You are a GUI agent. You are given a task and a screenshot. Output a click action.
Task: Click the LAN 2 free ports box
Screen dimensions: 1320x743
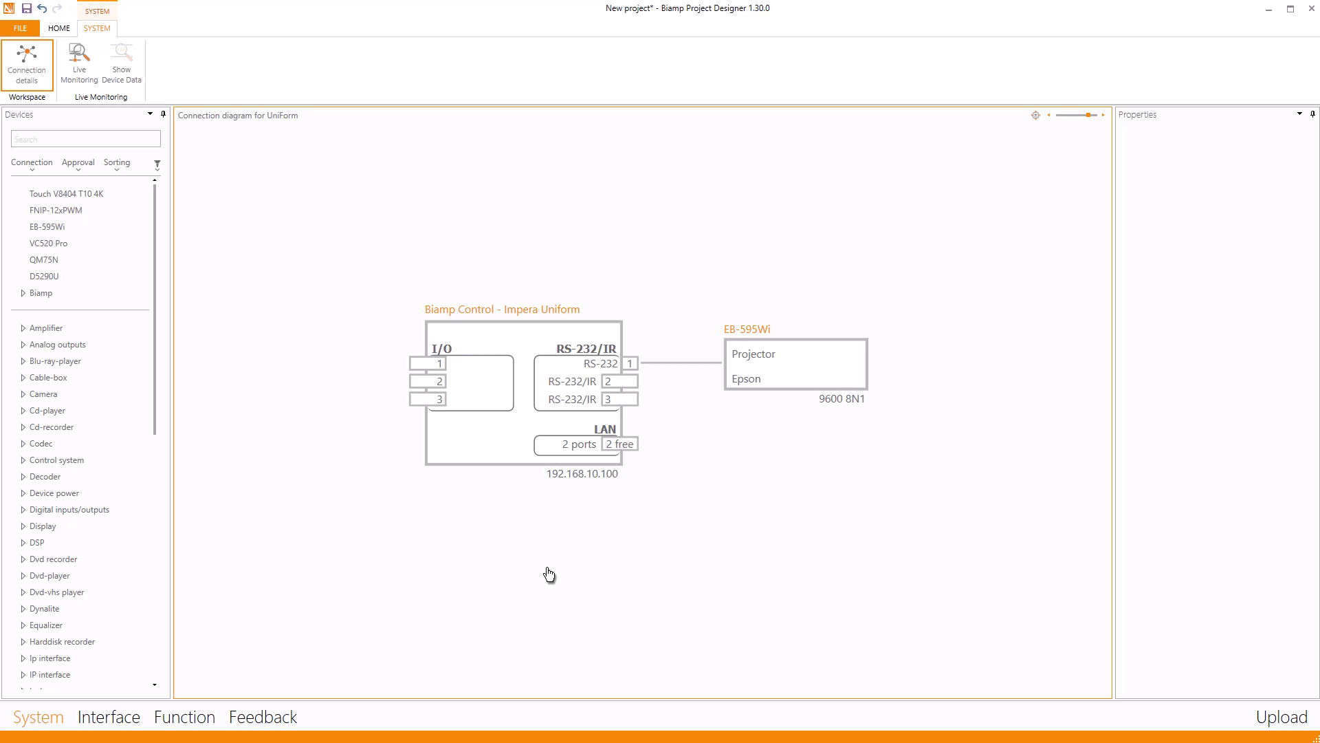tap(619, 444)
